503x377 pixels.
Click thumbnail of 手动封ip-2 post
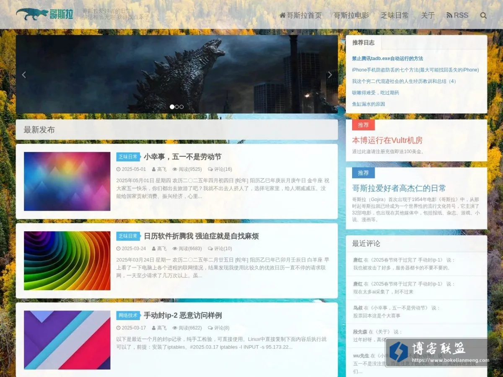[67, 340]
